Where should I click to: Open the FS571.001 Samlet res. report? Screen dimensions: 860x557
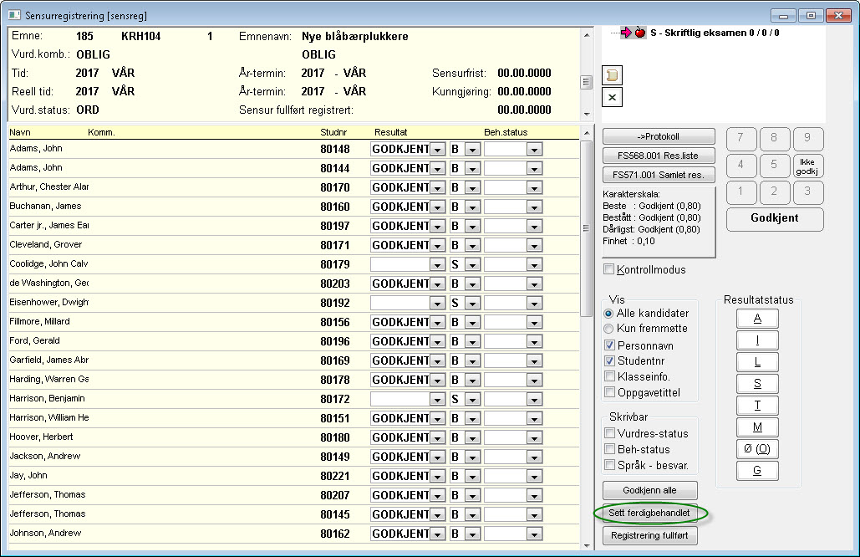659,175
